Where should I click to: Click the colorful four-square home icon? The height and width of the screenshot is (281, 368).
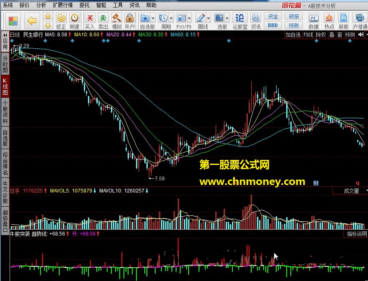click(x=13, y=21)
